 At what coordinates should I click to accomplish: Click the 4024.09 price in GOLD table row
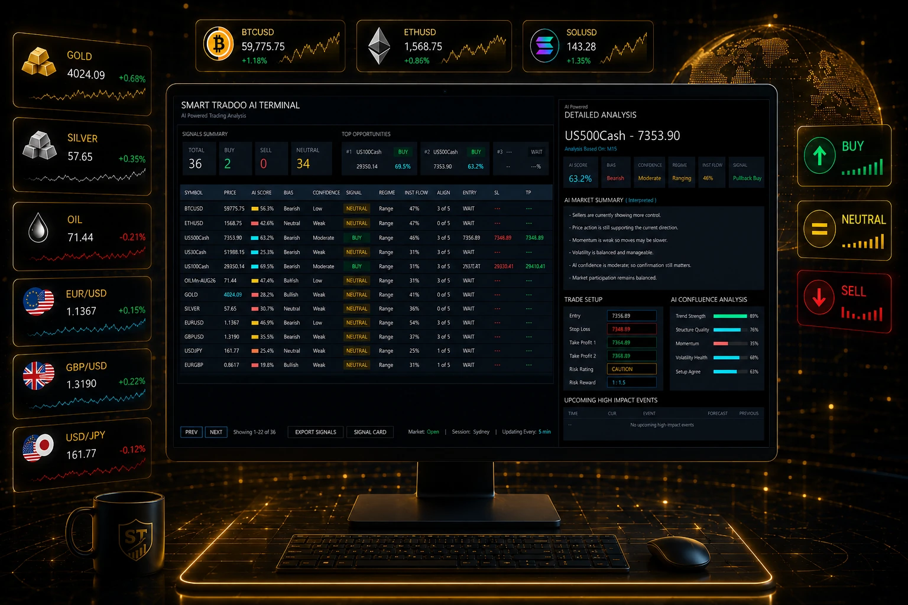click(x=232, y=295)
